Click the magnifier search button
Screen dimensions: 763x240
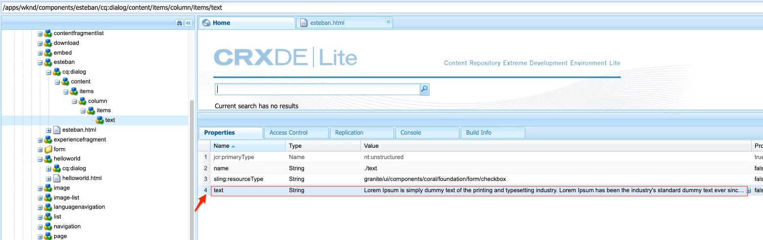(425, 89)
